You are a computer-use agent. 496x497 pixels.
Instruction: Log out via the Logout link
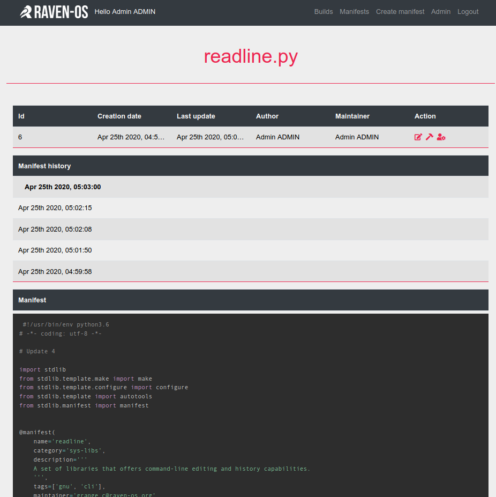click(x=468, y=12)
